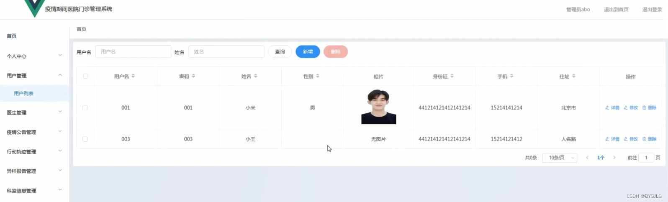
Task: Check the row for user 003
Action: pyautogui.click(x=85, y=139)
